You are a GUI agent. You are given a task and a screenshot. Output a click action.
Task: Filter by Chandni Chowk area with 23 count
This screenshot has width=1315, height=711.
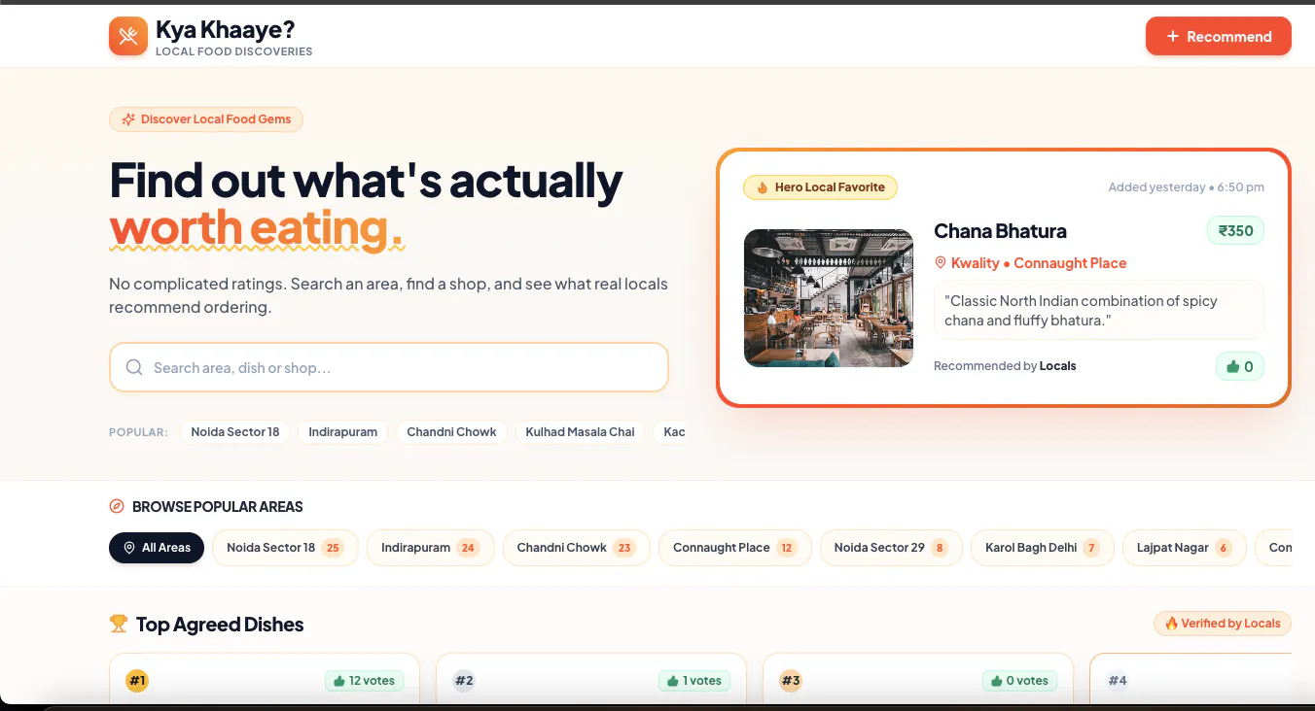point(576,548)
